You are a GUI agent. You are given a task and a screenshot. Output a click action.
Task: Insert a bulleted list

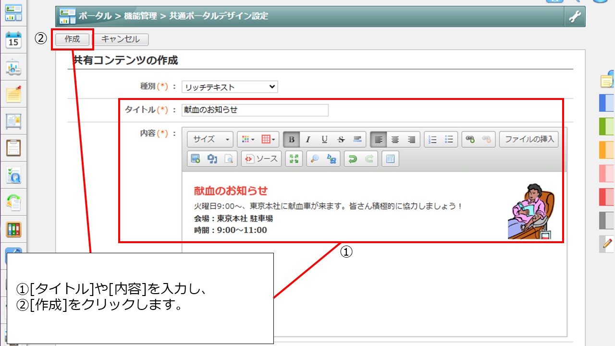tap(449, 139)
